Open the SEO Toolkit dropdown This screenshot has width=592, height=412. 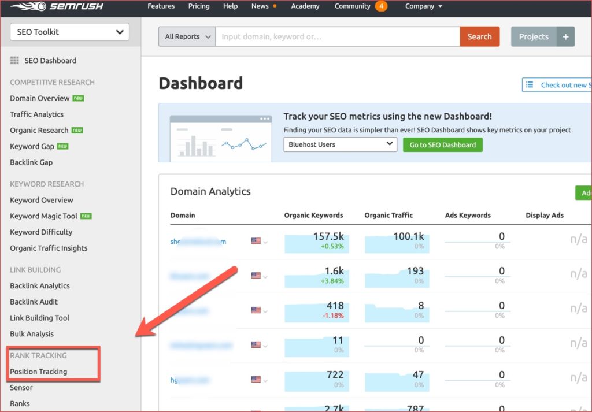[x=69, y=32]
